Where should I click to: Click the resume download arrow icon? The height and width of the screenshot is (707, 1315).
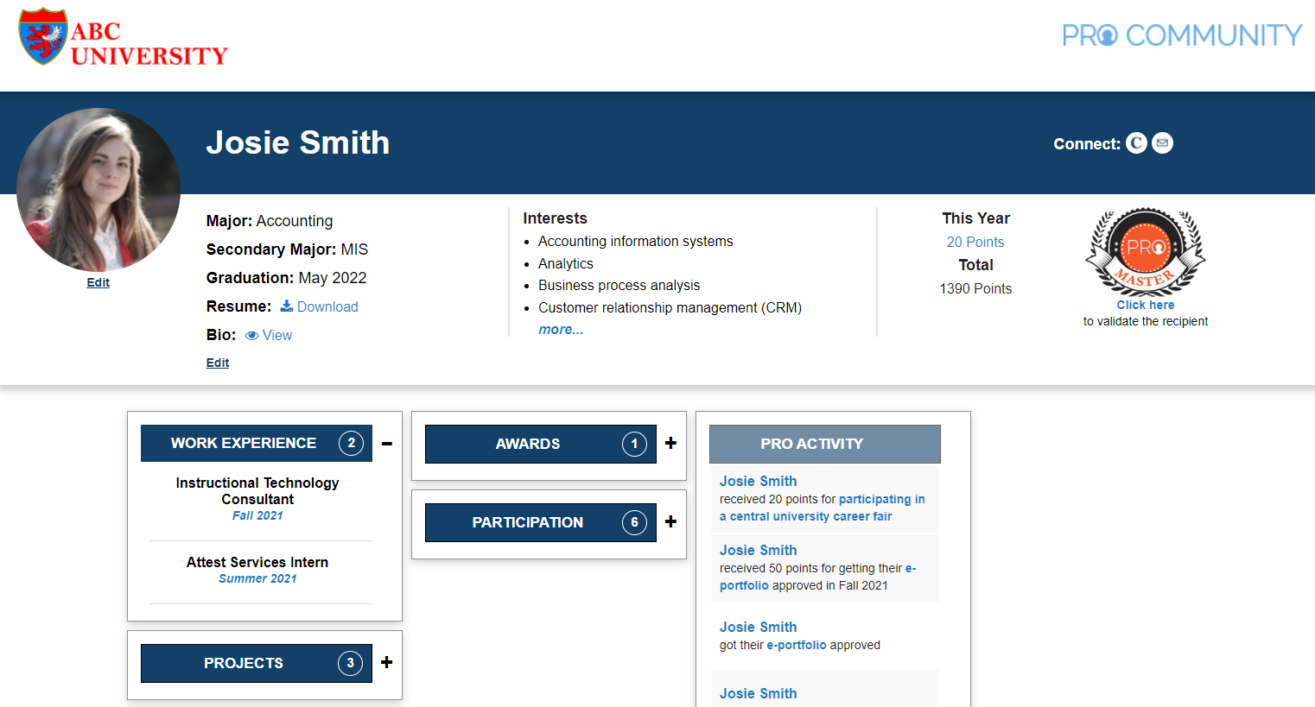[x=287, y=306]
